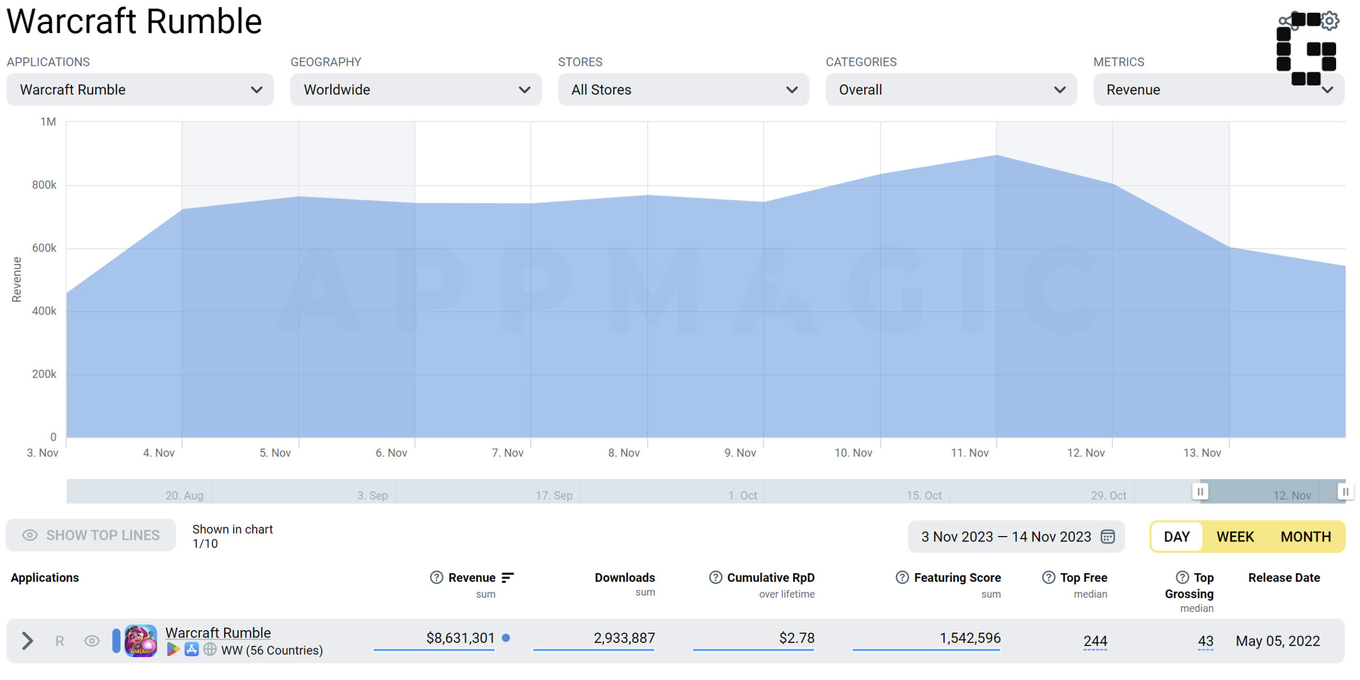Click the Featuring Score help icon

(x=902, y=577)
